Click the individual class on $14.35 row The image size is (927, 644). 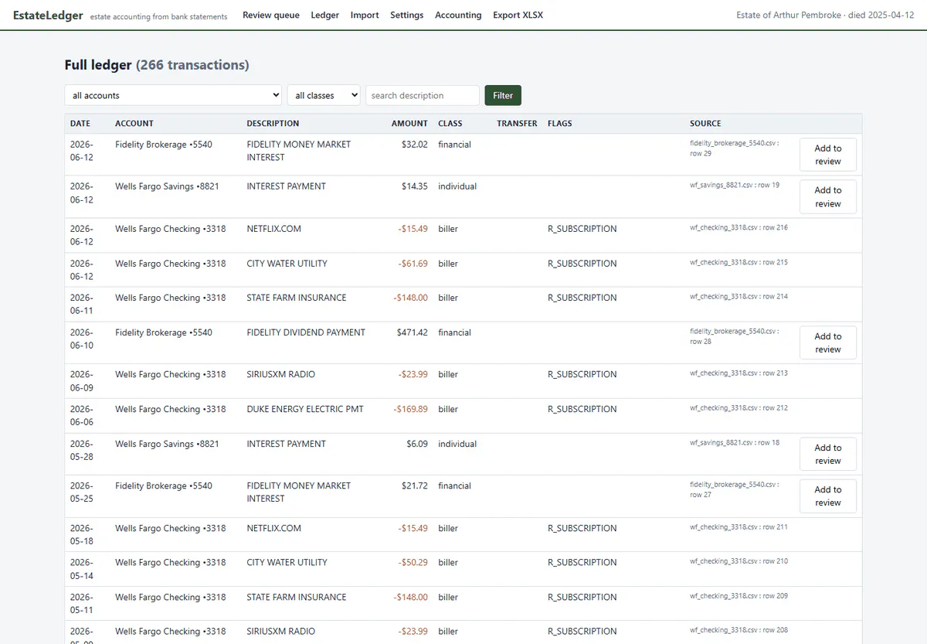click(x=457, y=186)
